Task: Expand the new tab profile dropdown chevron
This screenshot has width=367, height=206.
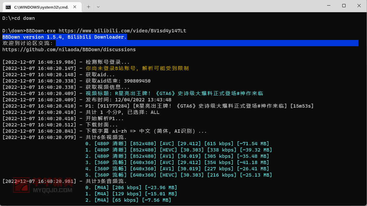Action: [x=98, y=7]
